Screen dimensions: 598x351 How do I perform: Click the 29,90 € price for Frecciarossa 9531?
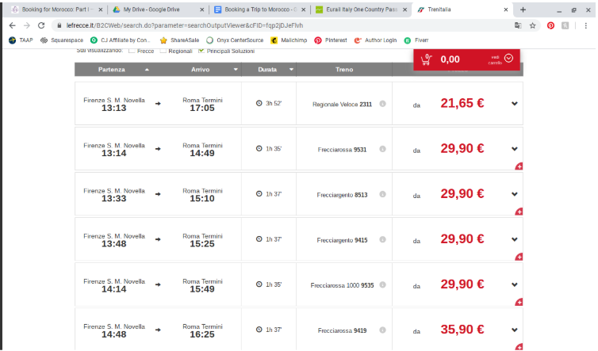click(462, 149)
